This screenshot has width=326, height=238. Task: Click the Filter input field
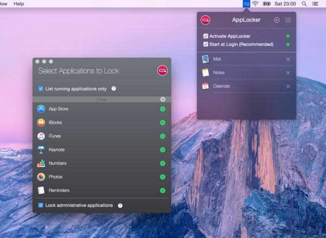coord(102,99)
